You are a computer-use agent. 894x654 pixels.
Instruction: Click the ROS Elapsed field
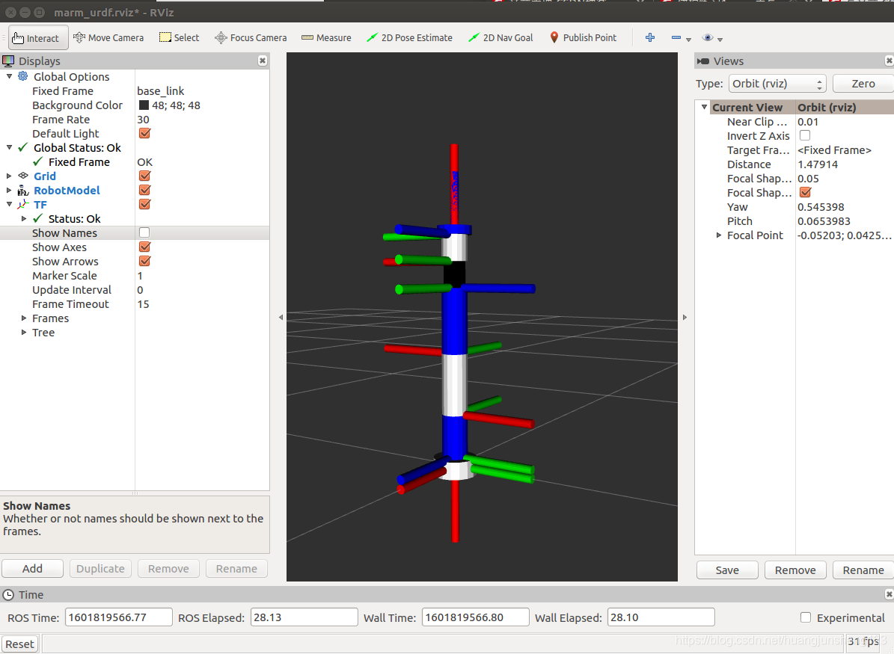pyautogui.click(x=304, y=617)
